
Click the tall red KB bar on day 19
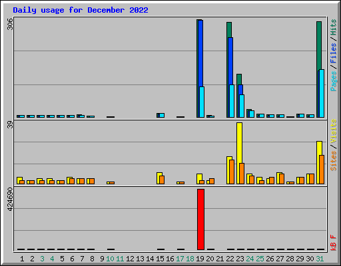coord(200,219)
